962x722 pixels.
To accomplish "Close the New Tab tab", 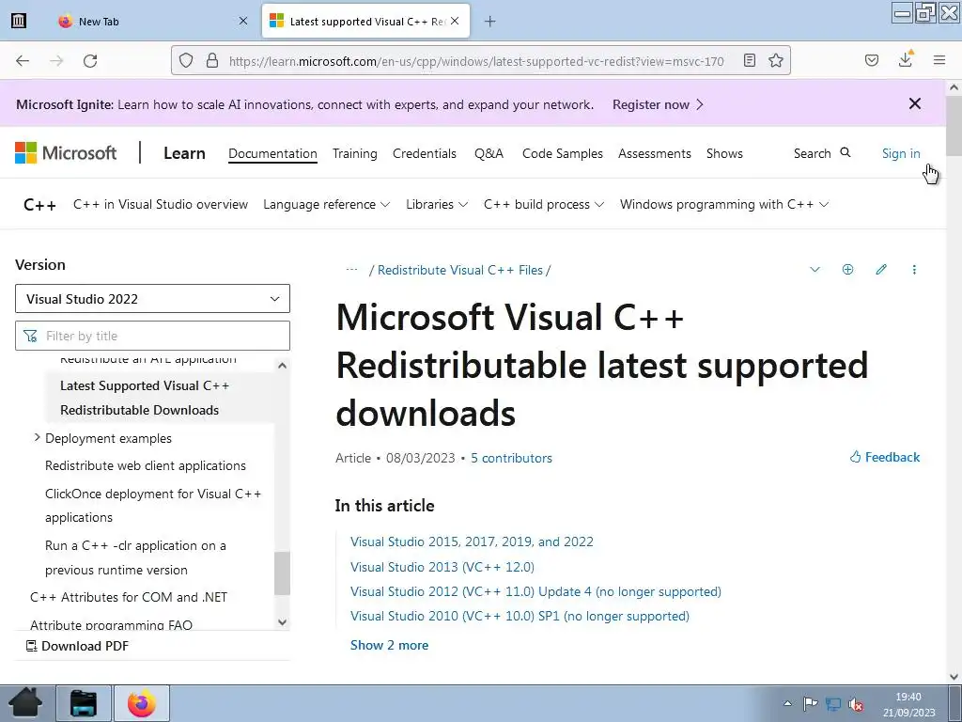I will [243, 21].
